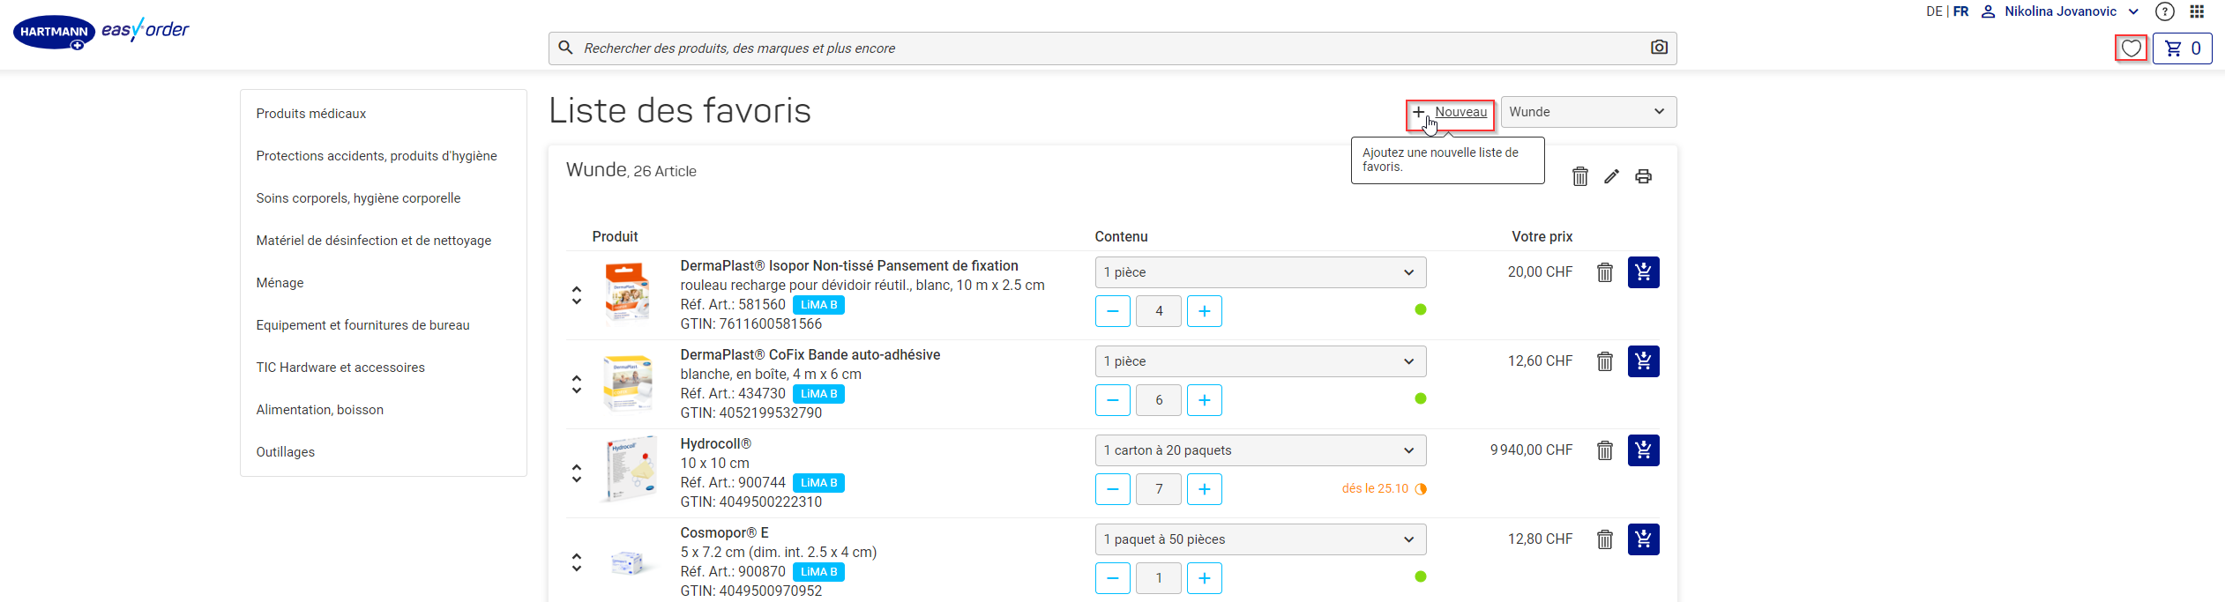Click Hydrocoll quantity field

1158,489
